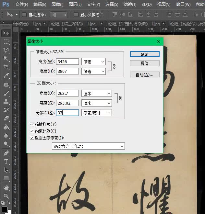Viewport: 205px width, 214px height.
Task: Open the 滤镜(T) menu
Action: point(130,4)
